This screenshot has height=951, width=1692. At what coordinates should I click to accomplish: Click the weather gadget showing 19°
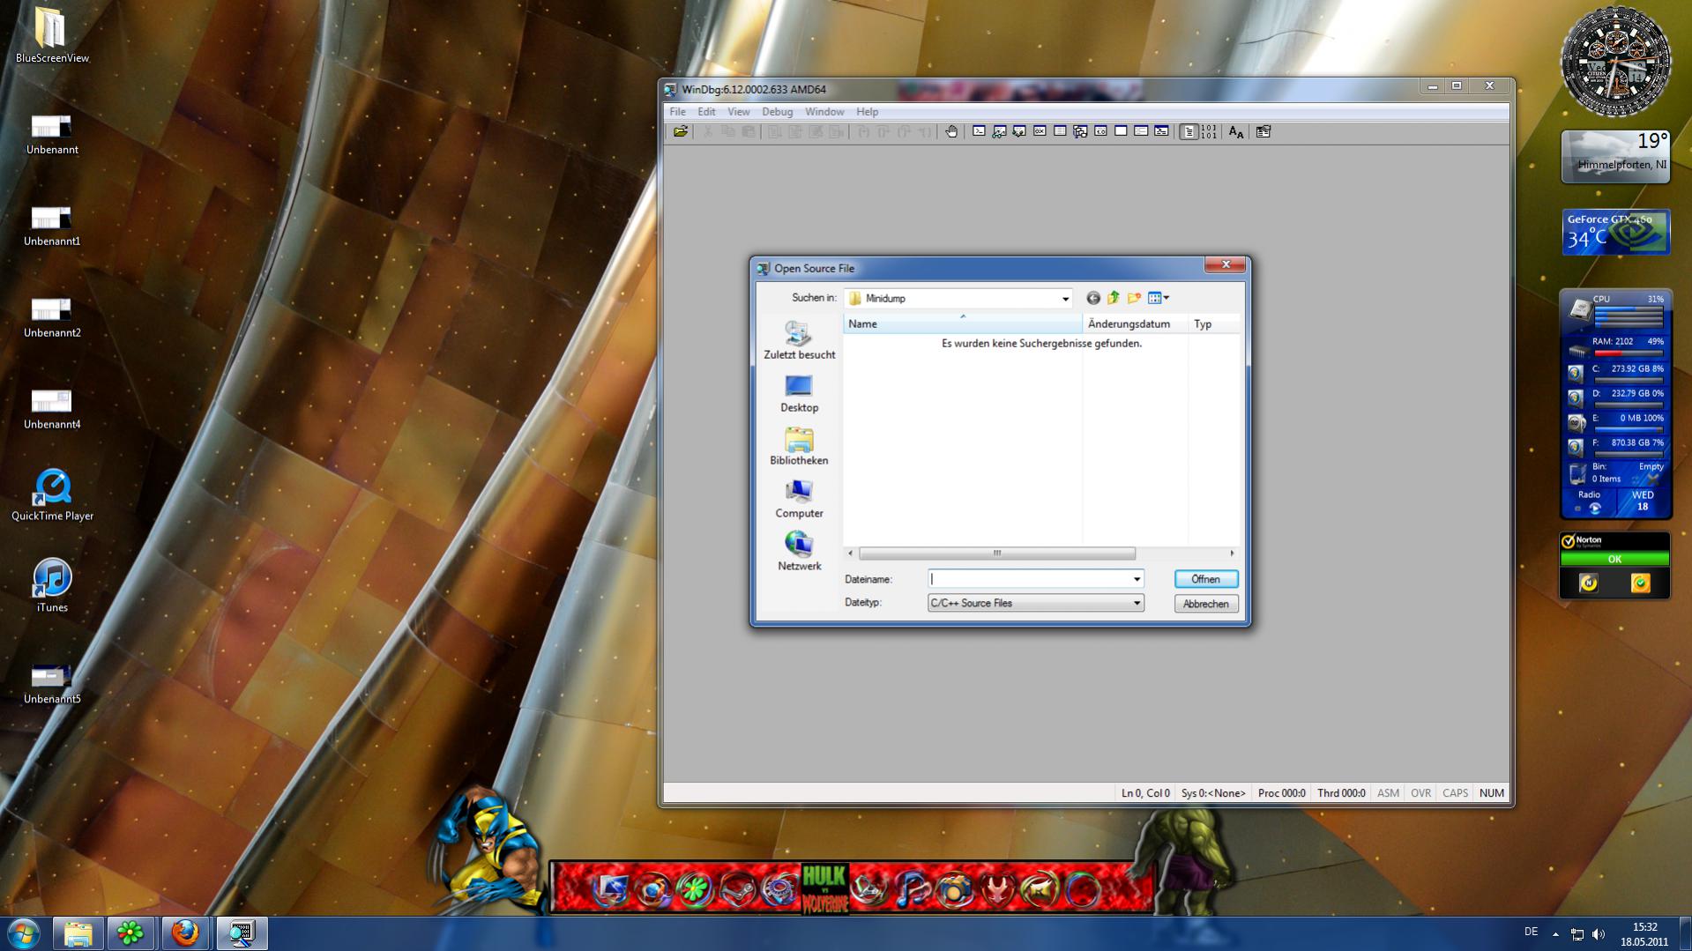pyautogui.click(x=1615, y=157)
